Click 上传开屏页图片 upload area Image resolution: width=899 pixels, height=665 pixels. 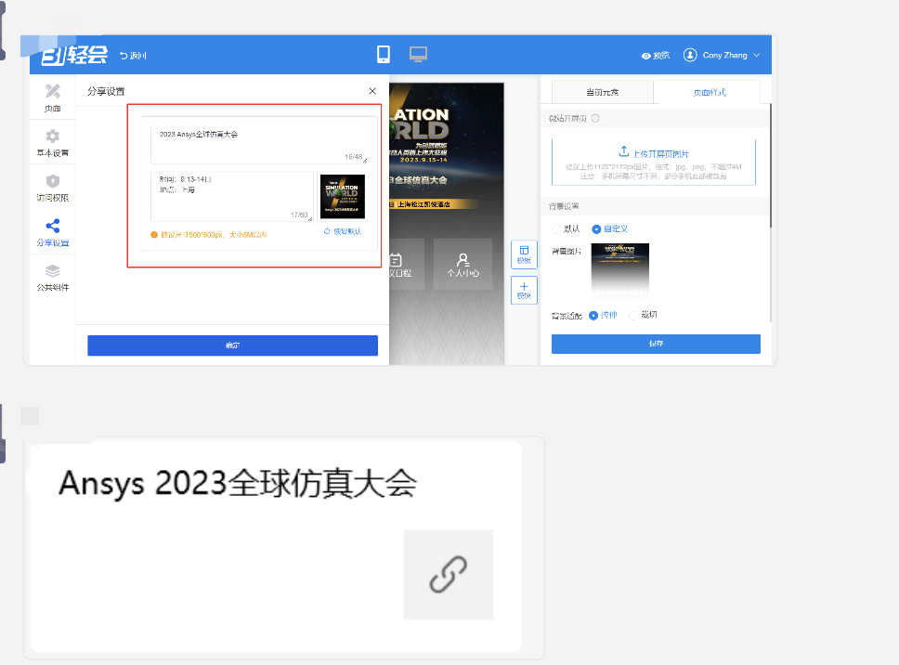654,163
